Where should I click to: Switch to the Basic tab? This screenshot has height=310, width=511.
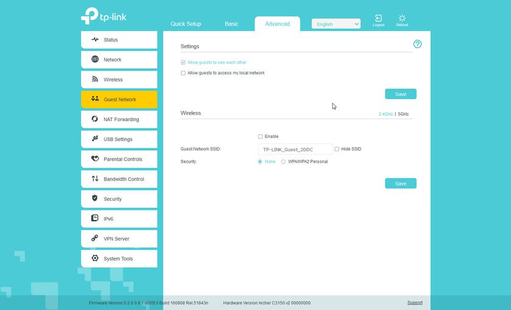point(231,24)
